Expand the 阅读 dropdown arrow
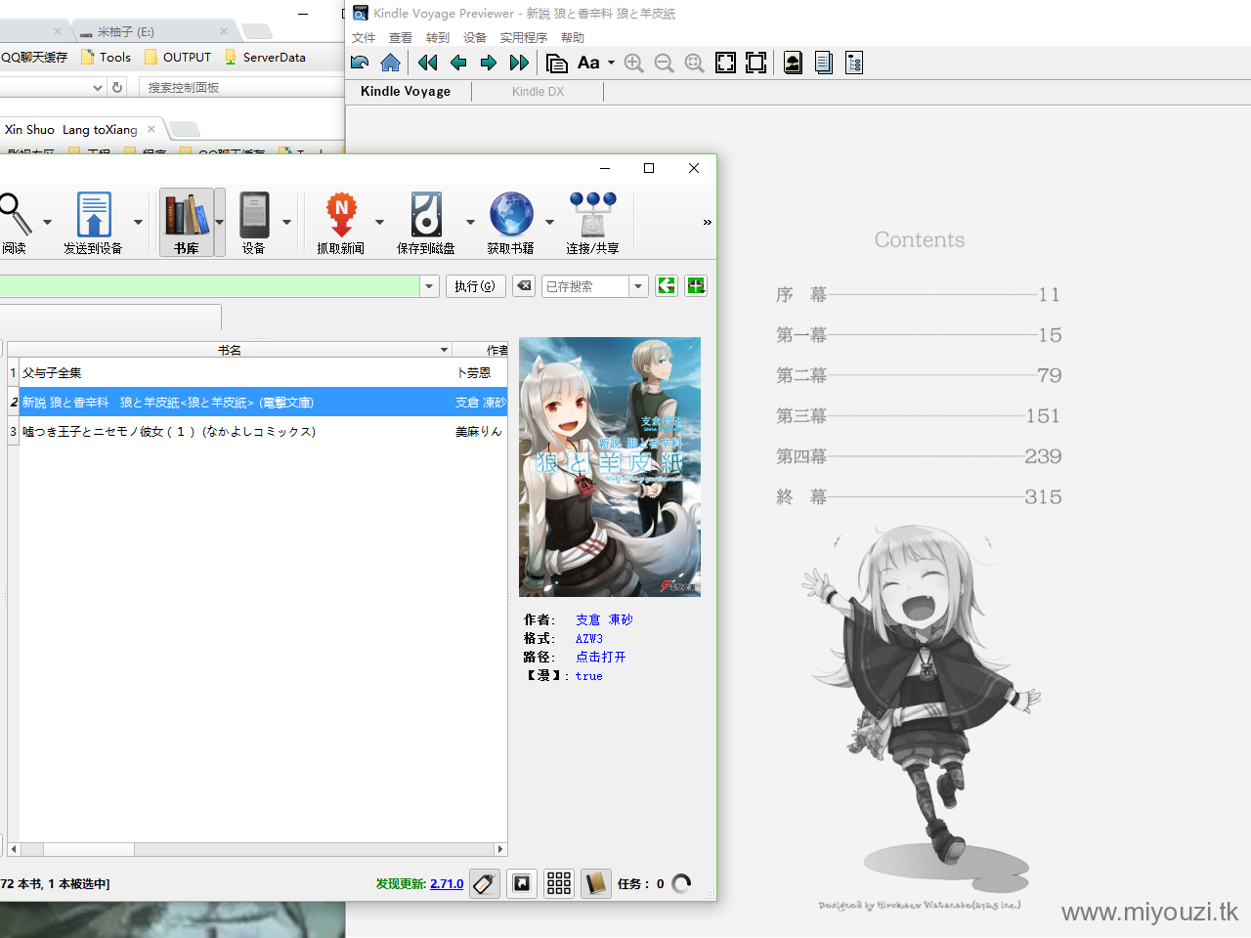The width and height of the screenshot is (1251, 938). tap(47, 222)
